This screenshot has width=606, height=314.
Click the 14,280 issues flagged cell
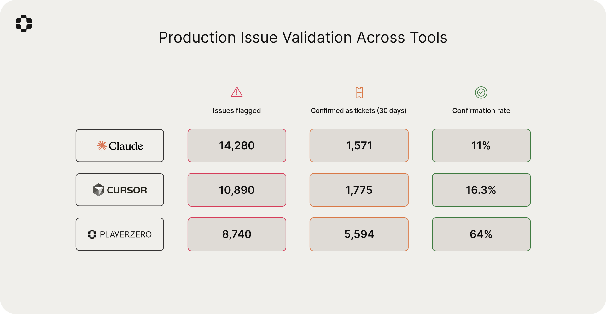[x=237, y=145]
